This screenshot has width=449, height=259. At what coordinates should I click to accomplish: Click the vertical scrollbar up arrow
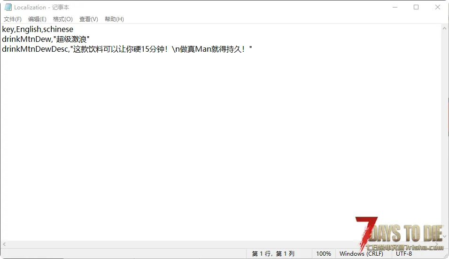(444, 28)
